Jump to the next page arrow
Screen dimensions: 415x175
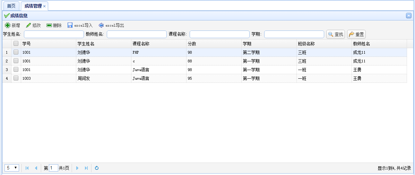click(x=77, y=168)
